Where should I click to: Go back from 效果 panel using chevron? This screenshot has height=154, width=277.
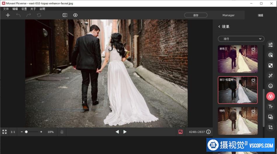coord(219,26)
